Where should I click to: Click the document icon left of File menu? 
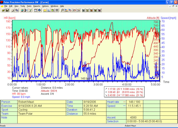coord(2,6)
